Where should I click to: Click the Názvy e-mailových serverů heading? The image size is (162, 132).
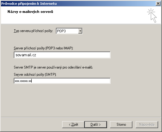click(30, 12)
